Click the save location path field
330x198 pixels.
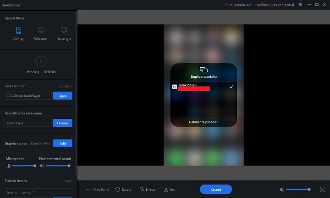28,96
